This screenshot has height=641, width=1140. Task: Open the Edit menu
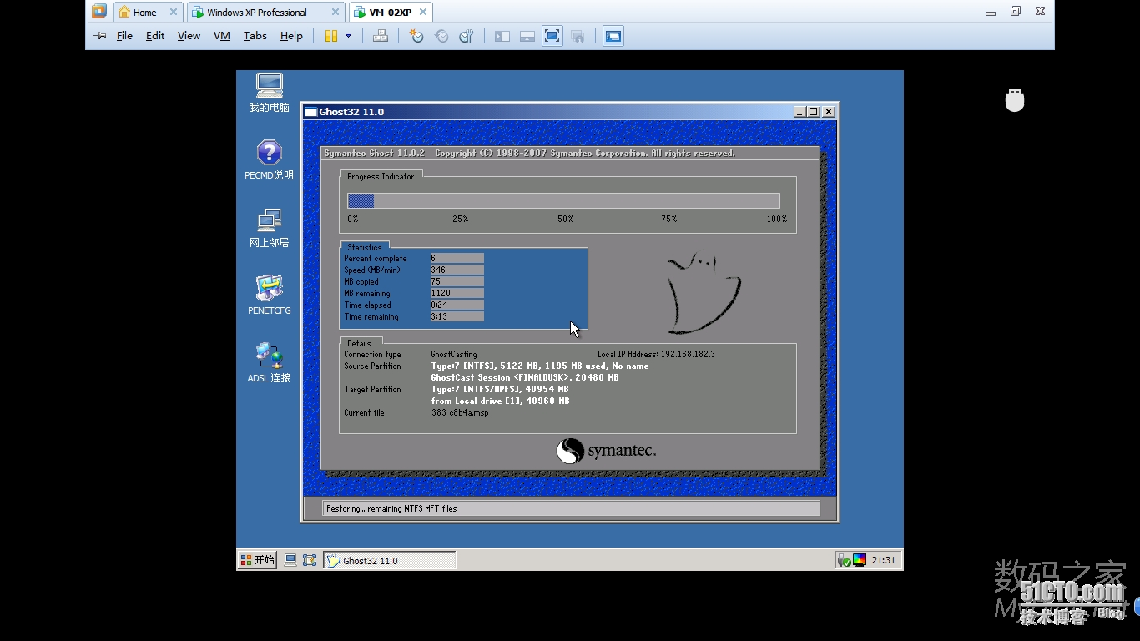[x=155, y=36]
